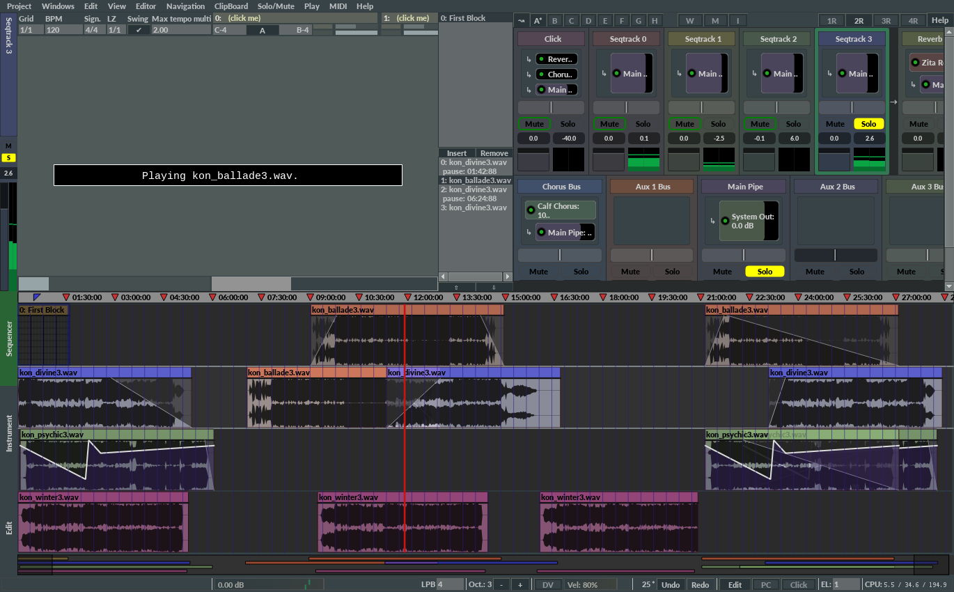Decrease the octave with the minus button
Screen dimensions: 954x592
tap(502, 585)
